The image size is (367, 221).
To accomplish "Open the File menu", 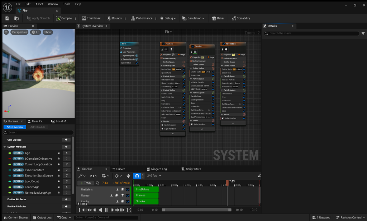I will 18,4.
